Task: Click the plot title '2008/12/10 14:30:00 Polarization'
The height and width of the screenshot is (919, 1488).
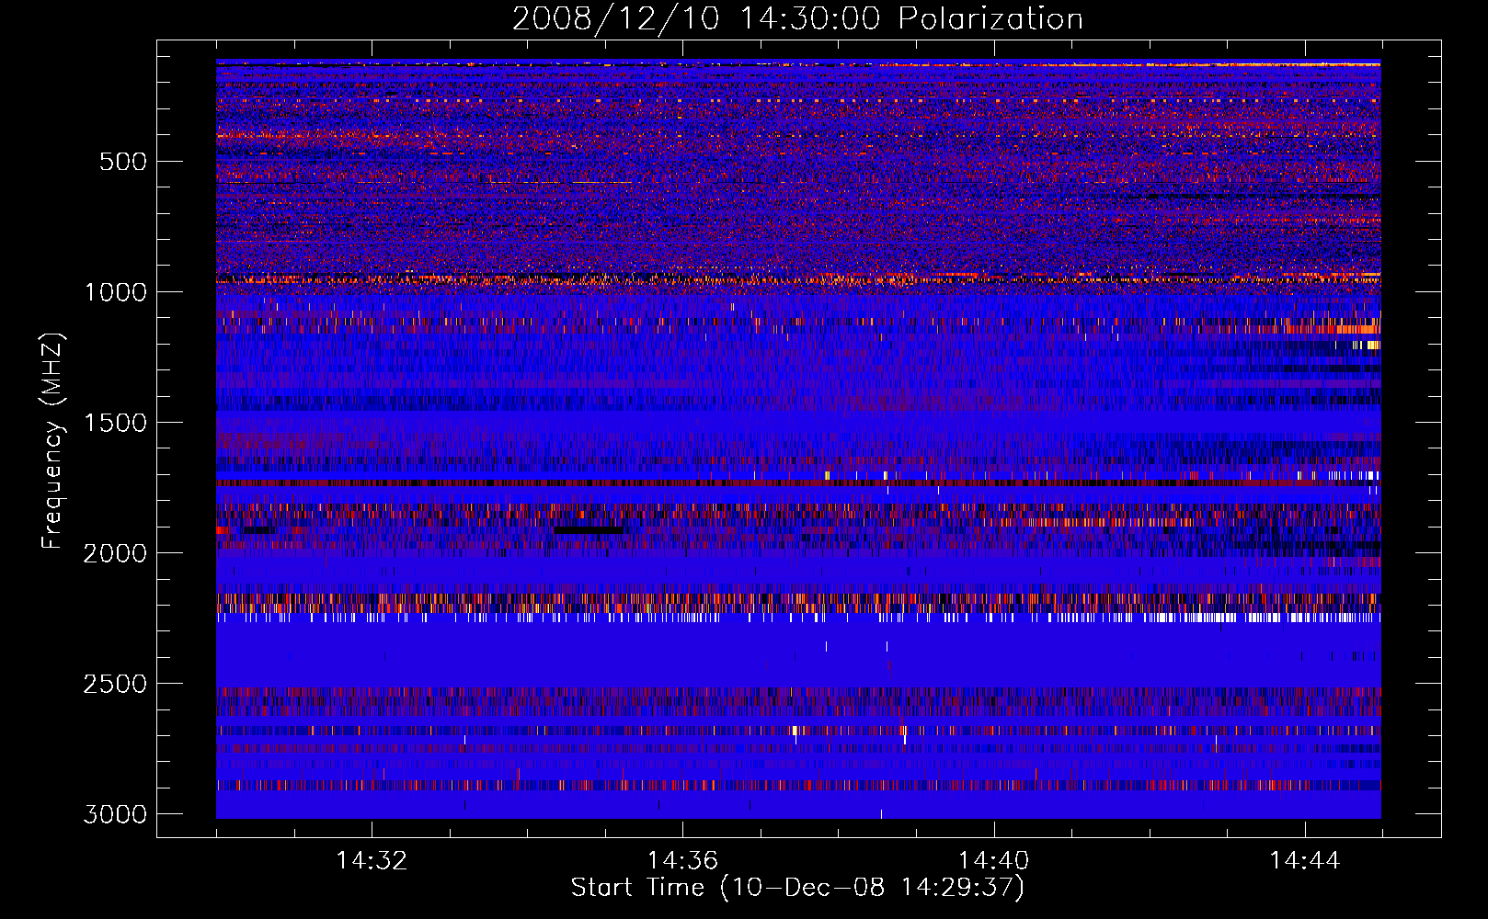Action: coord(797,19)
